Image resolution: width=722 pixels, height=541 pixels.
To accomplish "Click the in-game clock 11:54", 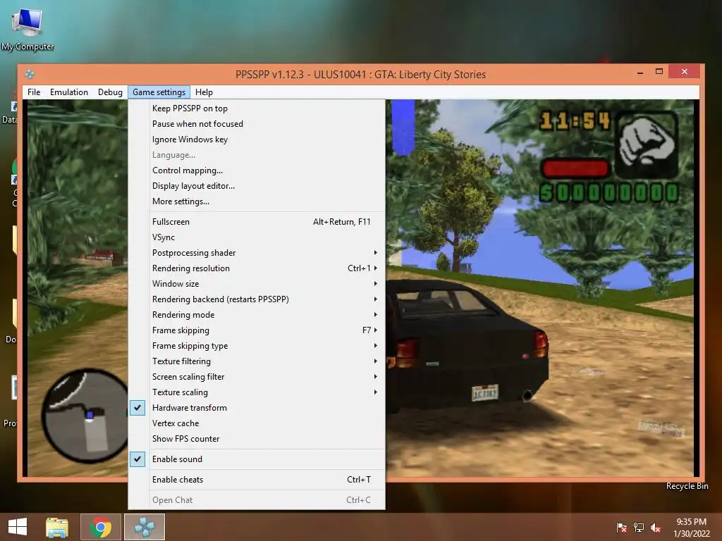I will [x=575, y=121].
